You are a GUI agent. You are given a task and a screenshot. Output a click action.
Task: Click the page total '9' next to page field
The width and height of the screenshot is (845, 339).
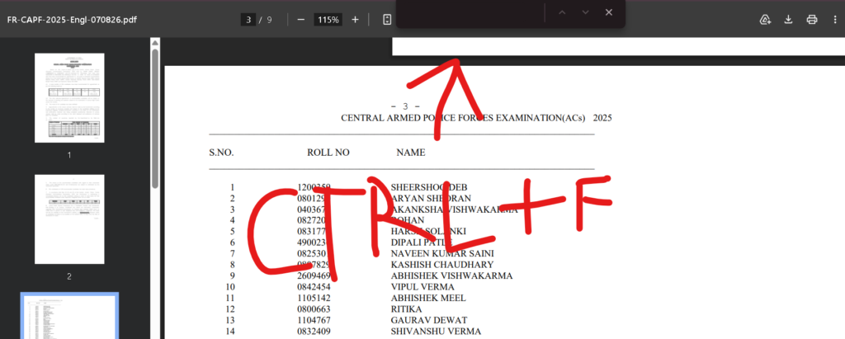(270, 20)
